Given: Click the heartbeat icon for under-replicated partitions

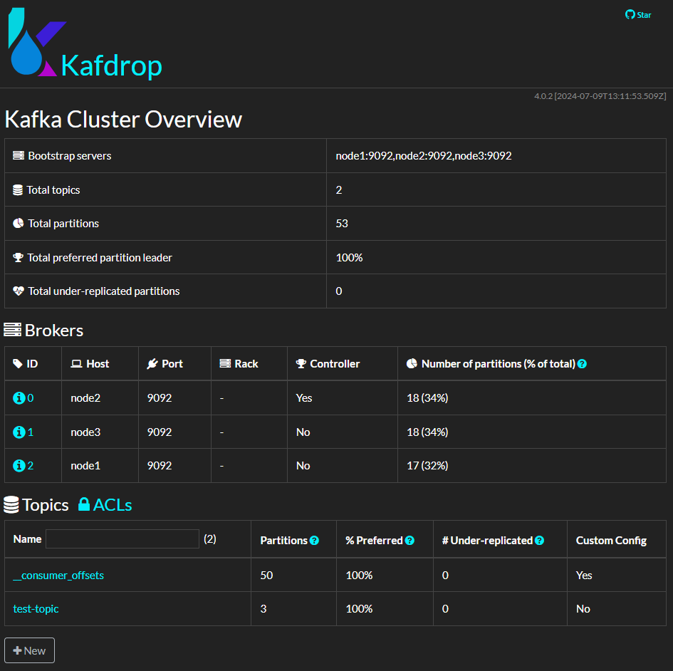Looking at the screenshot, I should coord(18,291).
